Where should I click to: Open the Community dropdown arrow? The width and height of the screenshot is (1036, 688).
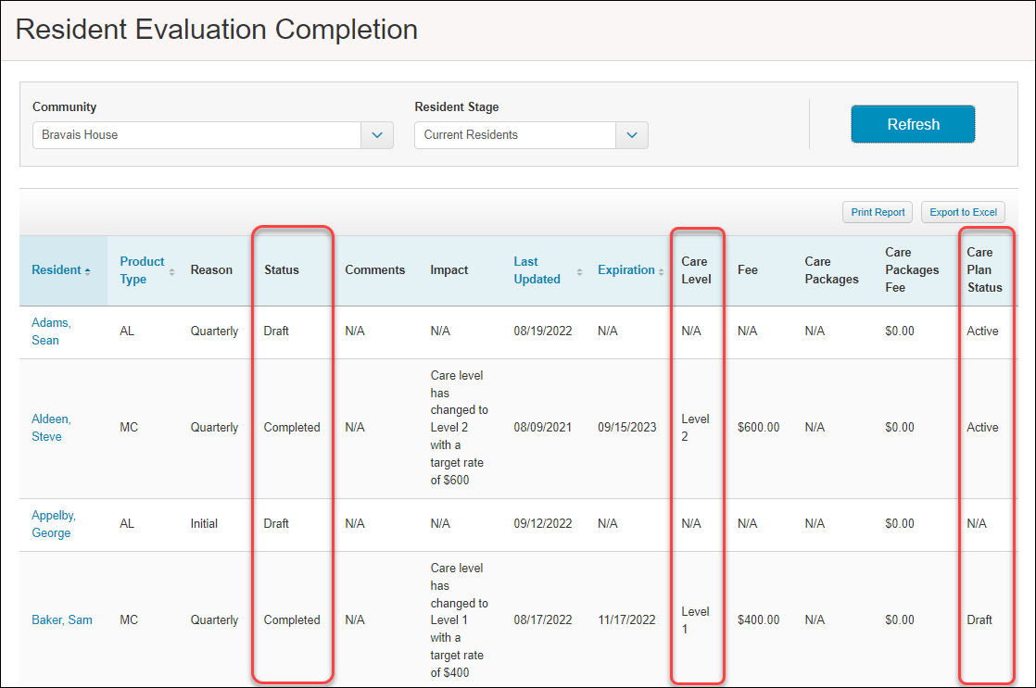tap(377, 134)
